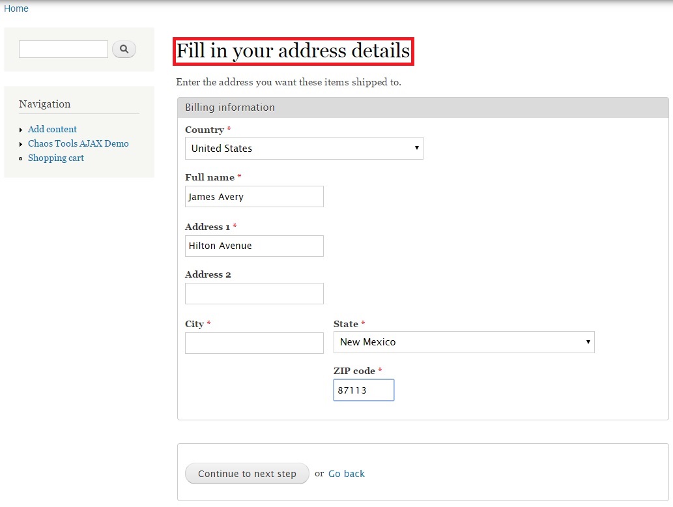This screenshot has height=507, width=673.
Task: Click Continue to next step button
Action: (247, 474)
